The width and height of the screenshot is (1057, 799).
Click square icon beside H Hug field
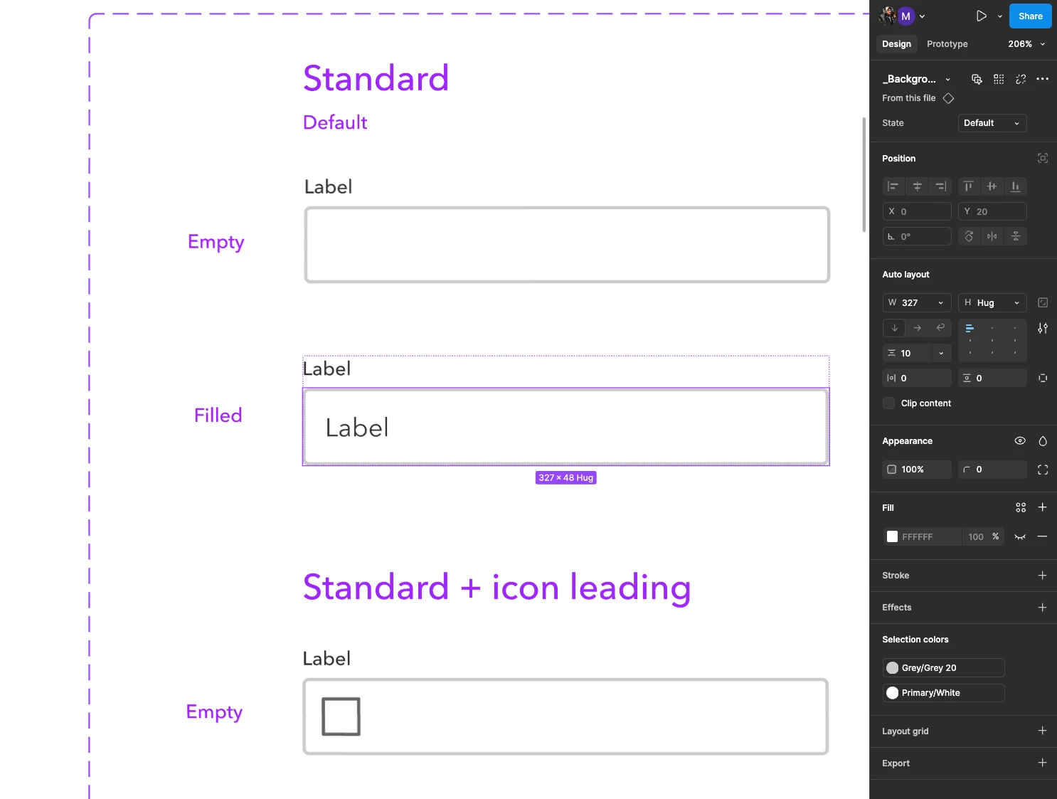point(1043,303)
